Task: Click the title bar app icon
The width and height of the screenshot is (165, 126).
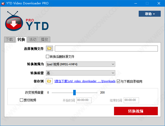Action: (4, 3)
